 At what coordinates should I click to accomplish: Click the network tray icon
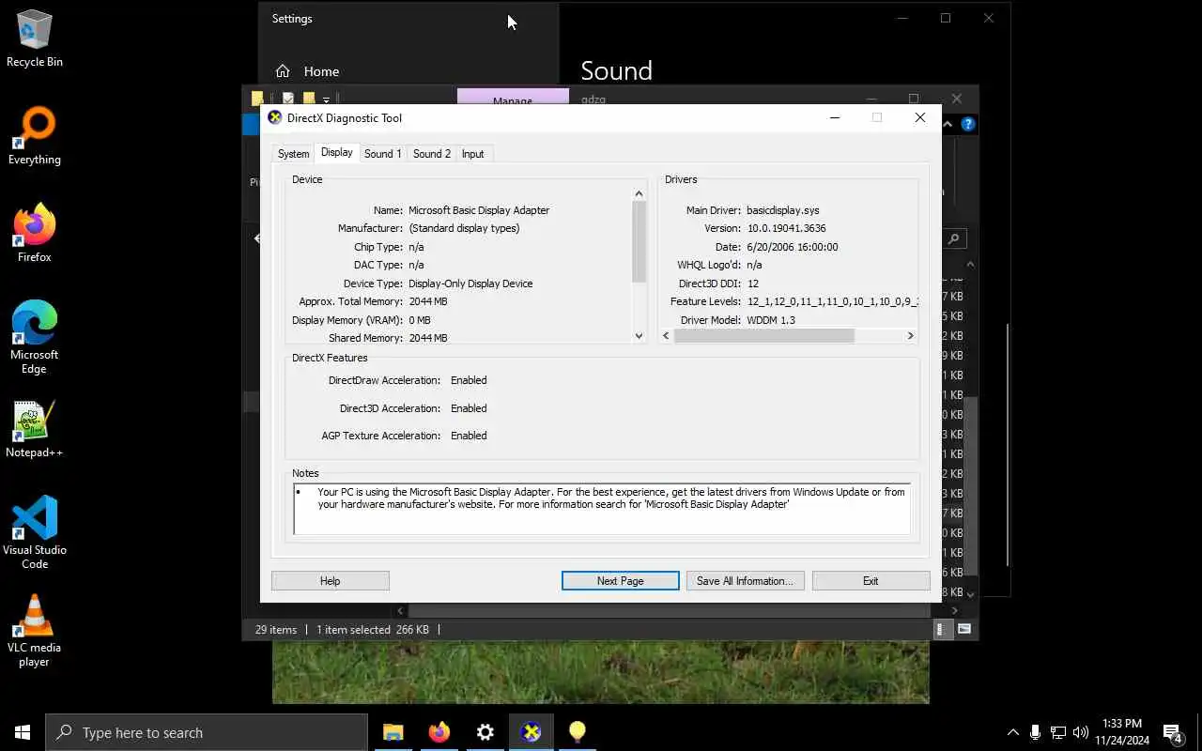[1058, 732]
